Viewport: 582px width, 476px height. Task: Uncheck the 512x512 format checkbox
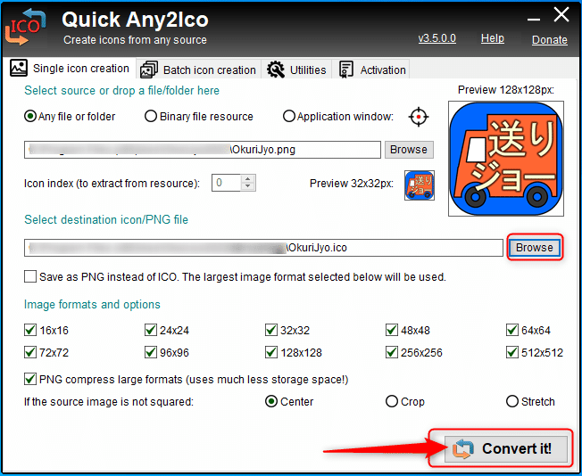511,352
